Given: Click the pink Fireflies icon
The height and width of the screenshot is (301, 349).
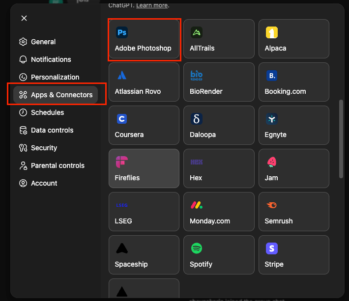Looking at the screenshot, I should coord(122,162).
